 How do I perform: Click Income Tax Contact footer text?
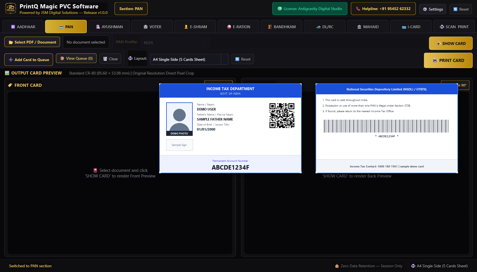point(387,167)
